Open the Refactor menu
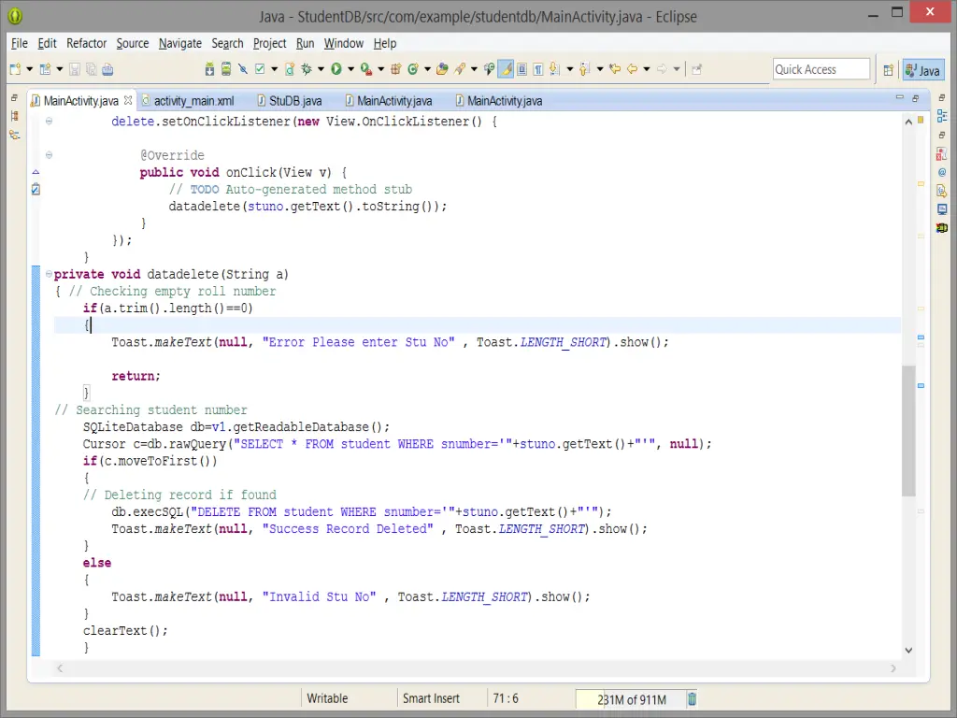 tap(86, 43)
